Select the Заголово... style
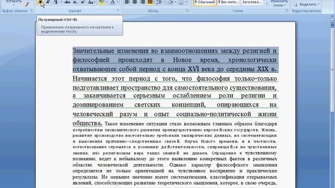 pyautogui.click(x=252, y=2)
